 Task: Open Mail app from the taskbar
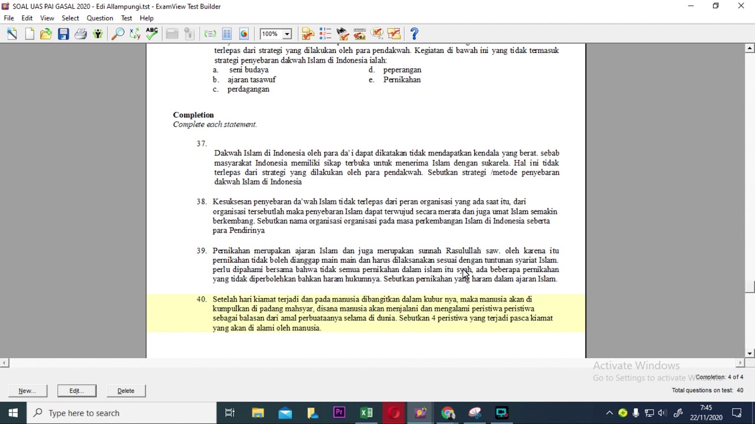tap(285, 413)
